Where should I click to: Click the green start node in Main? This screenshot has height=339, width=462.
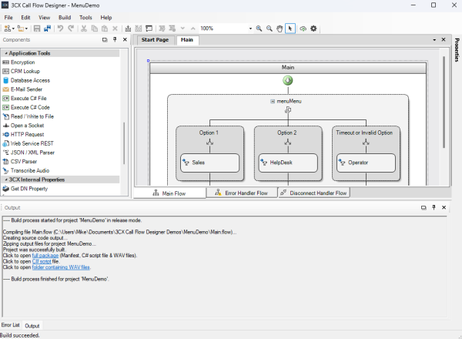pos(288,80)
